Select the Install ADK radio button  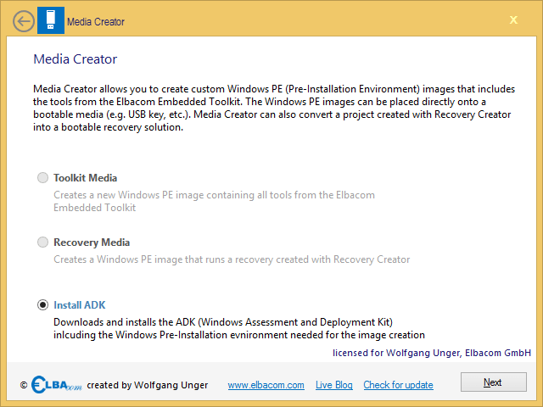(x=42, y=305)
